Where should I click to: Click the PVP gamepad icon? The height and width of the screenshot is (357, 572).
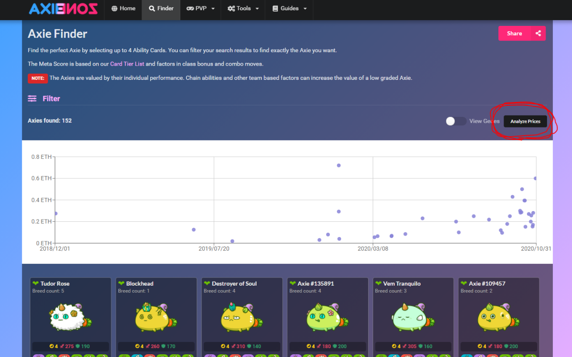190,8
